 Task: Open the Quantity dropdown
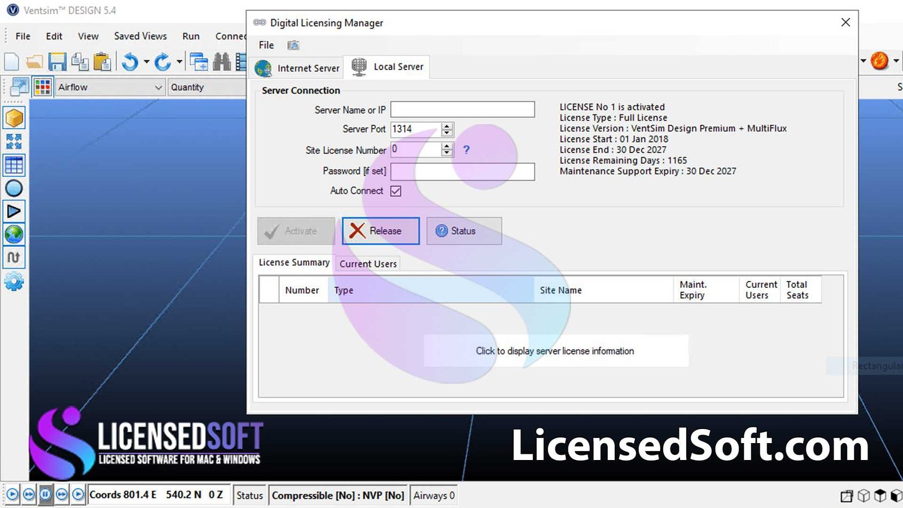coord(207,87)
